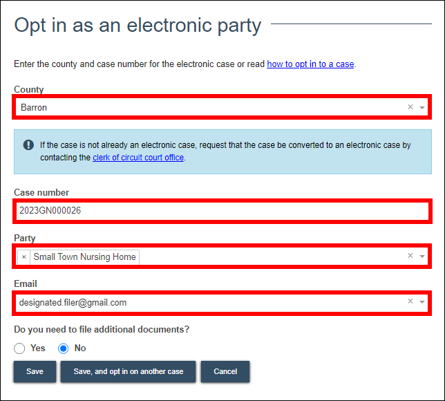Click the Barron value in County field
The image size is (445, 401).
pos(34,108)
